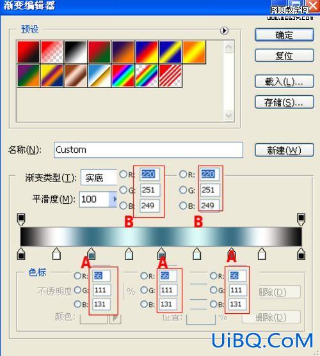Select the black color stop at the gradient's right end
The image size is (320, 356).
pos(301,254)
